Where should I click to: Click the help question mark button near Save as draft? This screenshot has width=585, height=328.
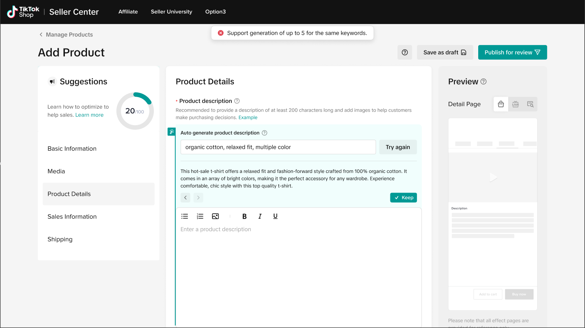click(405, 52)
